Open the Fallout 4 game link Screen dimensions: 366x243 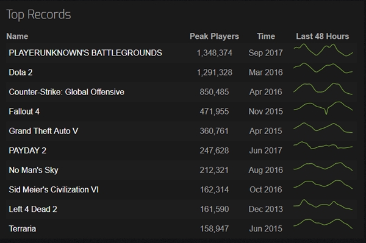click(x=24, y=111)
